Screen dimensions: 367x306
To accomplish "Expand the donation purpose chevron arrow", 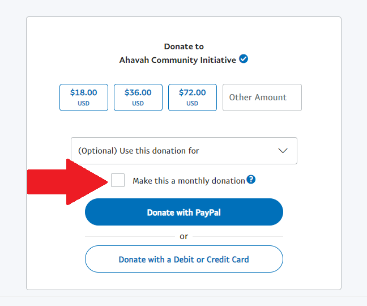I will pos(283,151).
